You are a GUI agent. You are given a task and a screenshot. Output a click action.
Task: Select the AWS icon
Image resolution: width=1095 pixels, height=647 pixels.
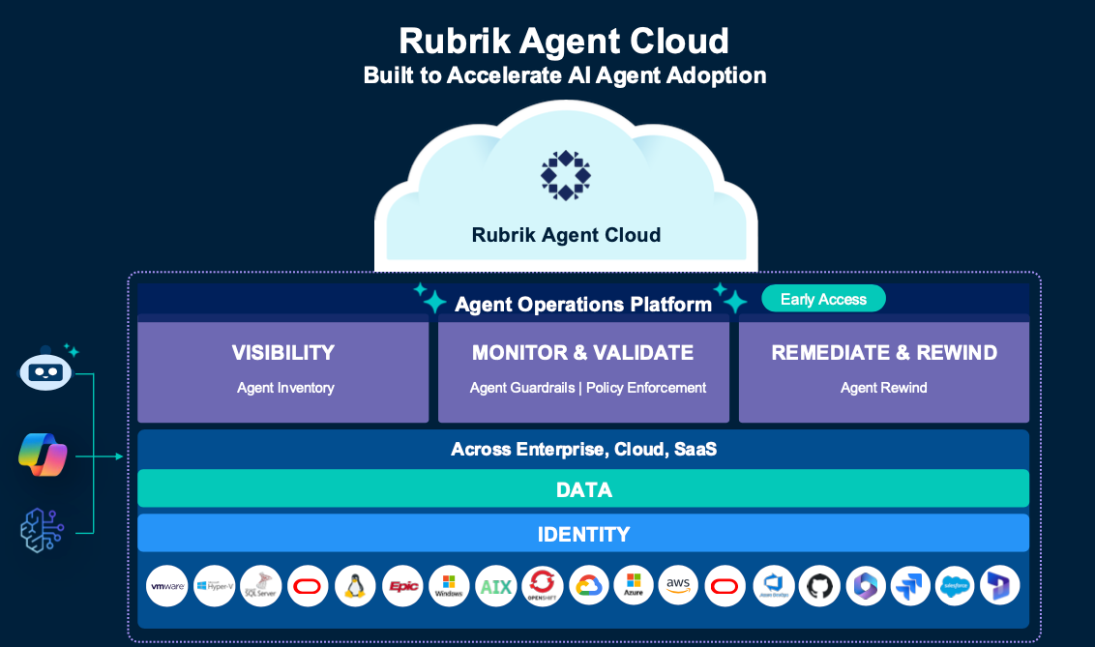[678, 585]
